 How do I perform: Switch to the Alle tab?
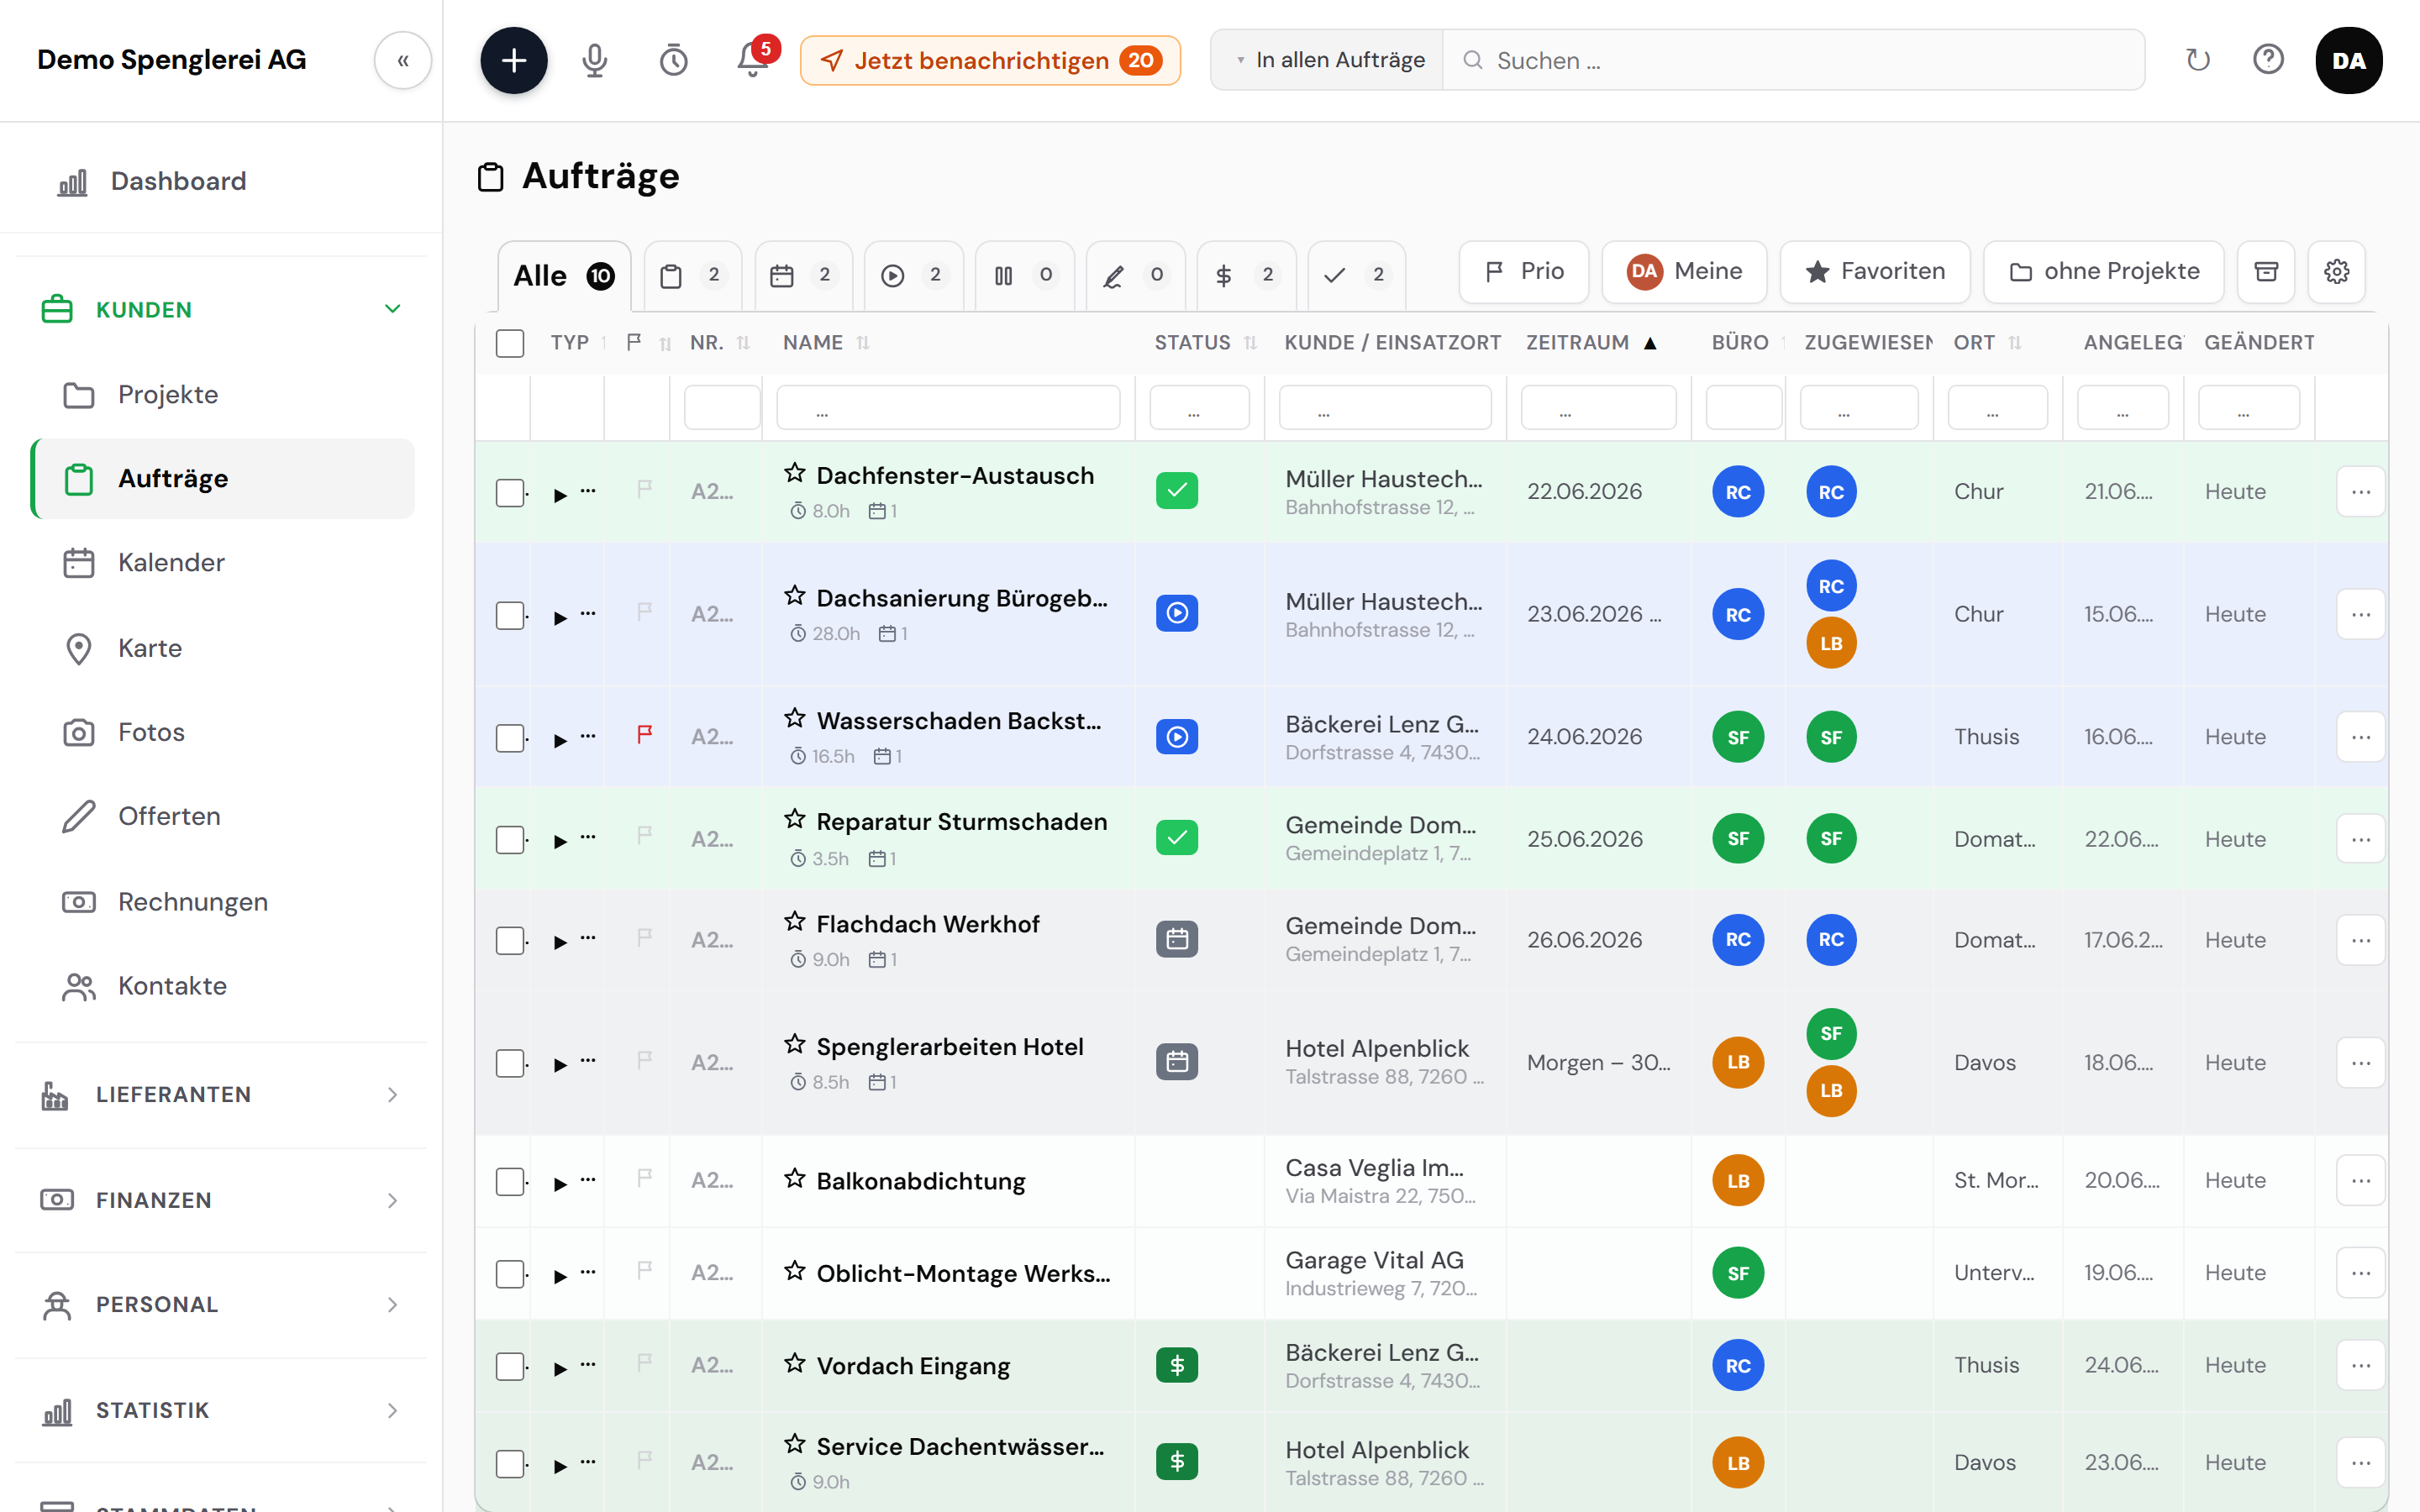coord(564,276)
